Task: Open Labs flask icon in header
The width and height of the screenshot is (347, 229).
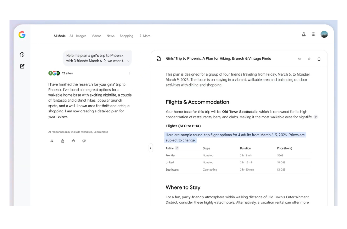Action: tap(304, 34)
